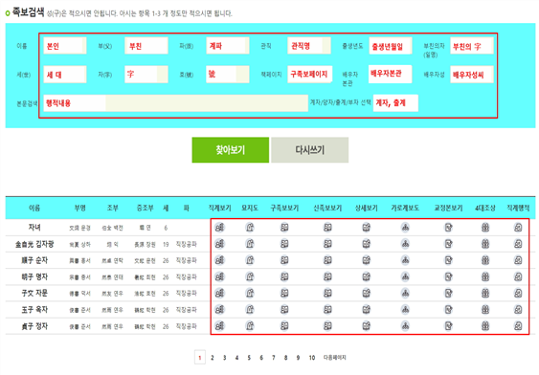The image size is (539, 375).
Task: Click the 이름 column header
Action: pyautogui.click(x=34, y=208)
